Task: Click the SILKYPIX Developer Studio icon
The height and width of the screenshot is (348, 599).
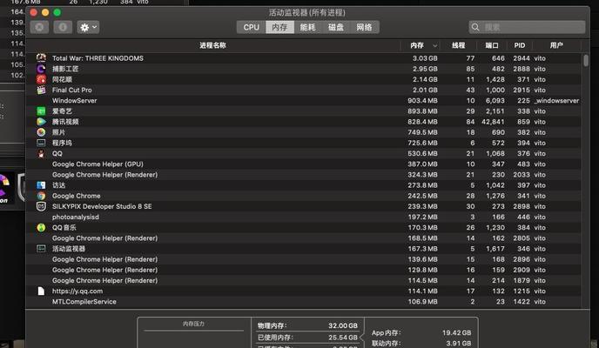Action: tap(41, 206)
